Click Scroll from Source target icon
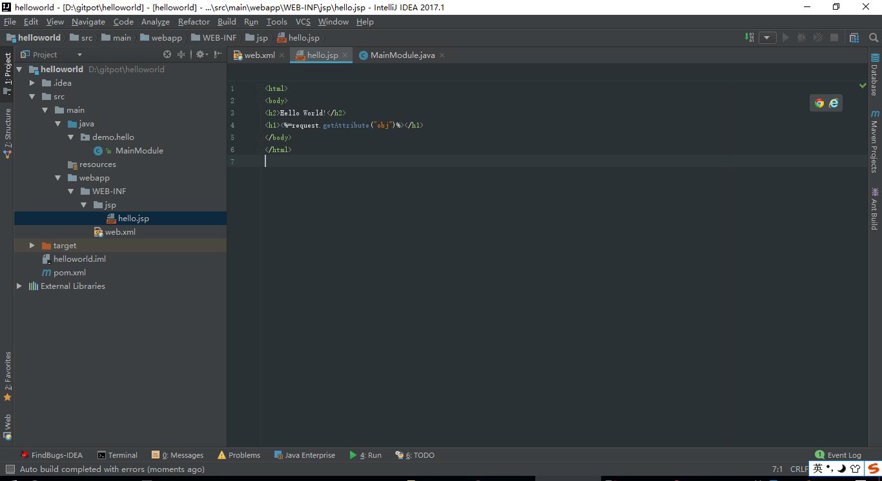This screenshot has height=481, width=882. pos(167,55)
